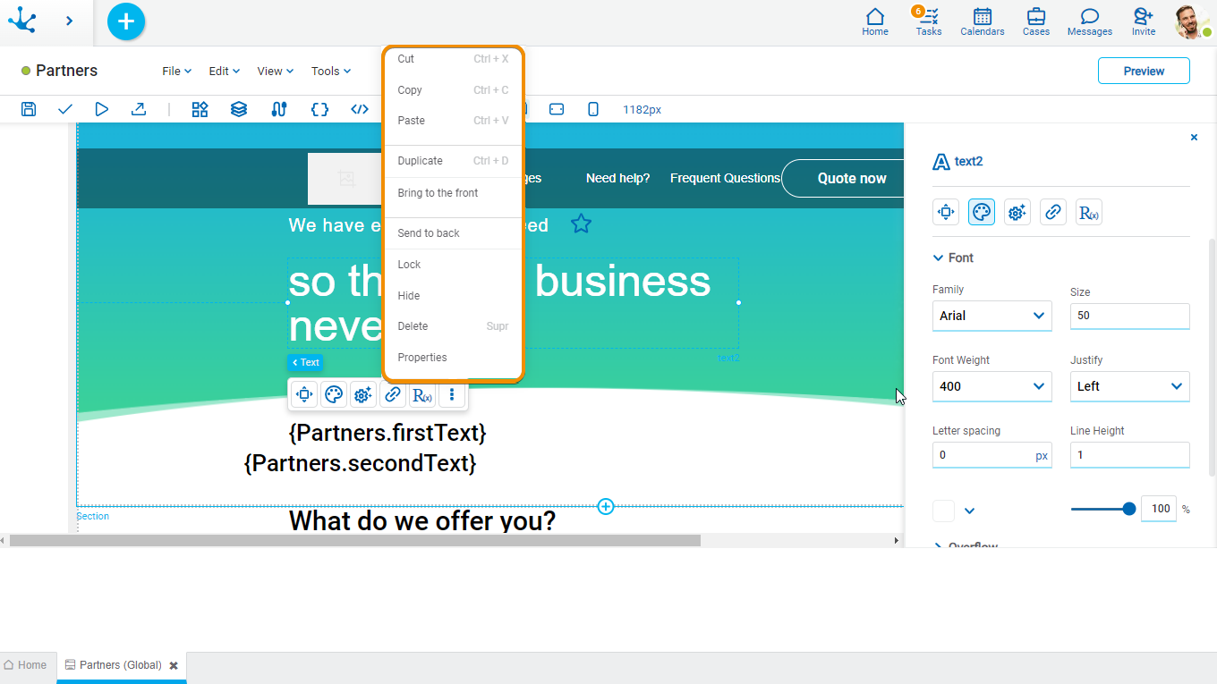Open the R(x) rules tab in the text2 panel
1217x684 pixels.
click(1089, 212)
